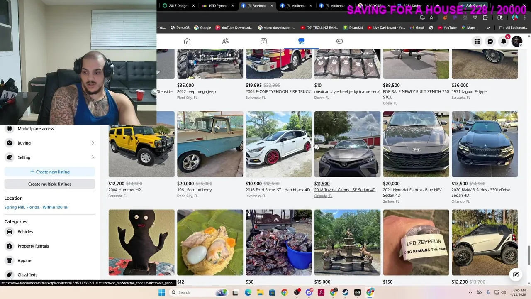Image resolution: width=531 pixels, height=299 pixels.
Task: Open 2004 Hummer H2 listing photo
Action: point(141,144)
